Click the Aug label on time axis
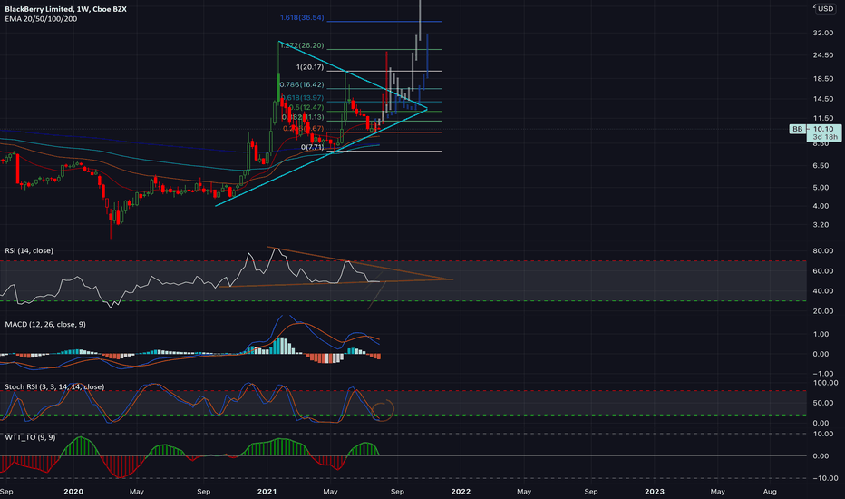 tap(770, 492)
